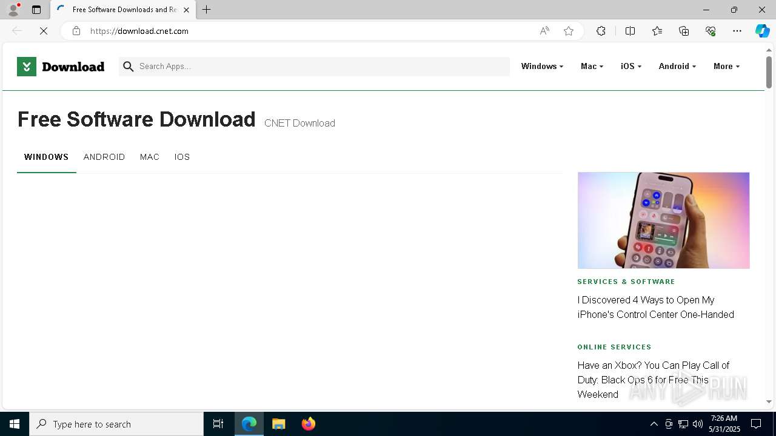Read Call of Duty Black Ops article
Screen dimensions: 776x436
[654, 380]
